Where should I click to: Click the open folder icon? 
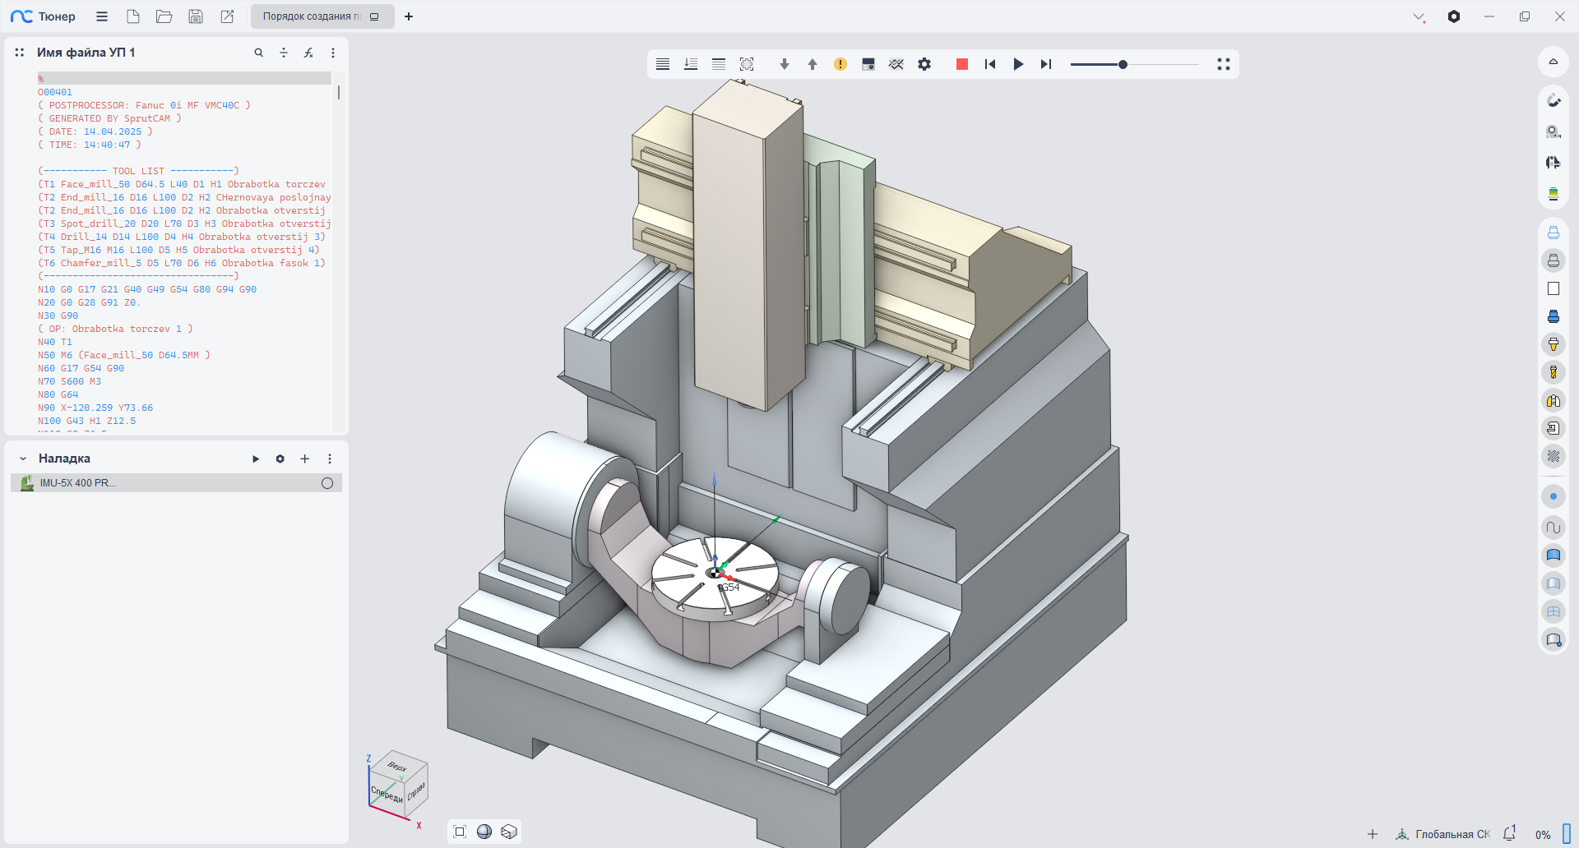click(x=164, y=16)
